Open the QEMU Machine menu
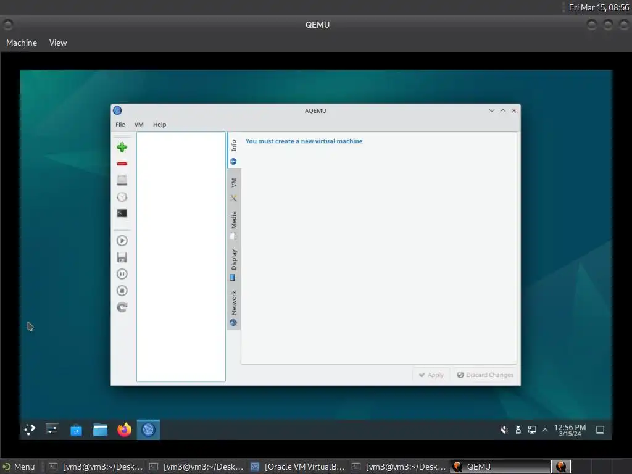The height and width of the screenshot is (474, 632). click(22, 43)
